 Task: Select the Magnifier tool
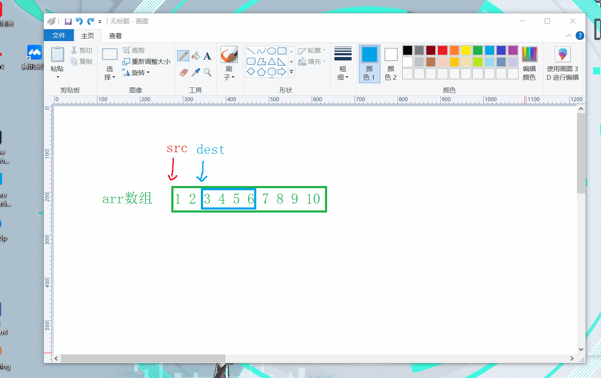pos(207,72)
